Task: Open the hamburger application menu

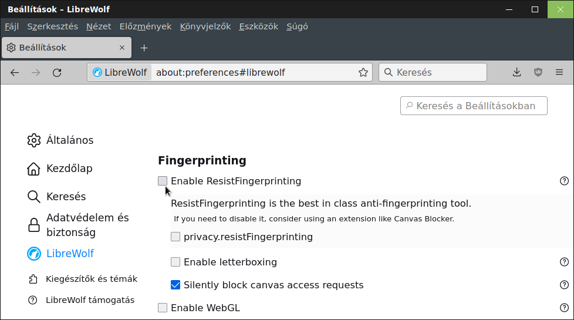Action: pos(559,72)
